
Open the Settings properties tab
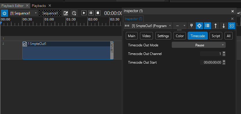pyautogui.click(x=163, y=36)
